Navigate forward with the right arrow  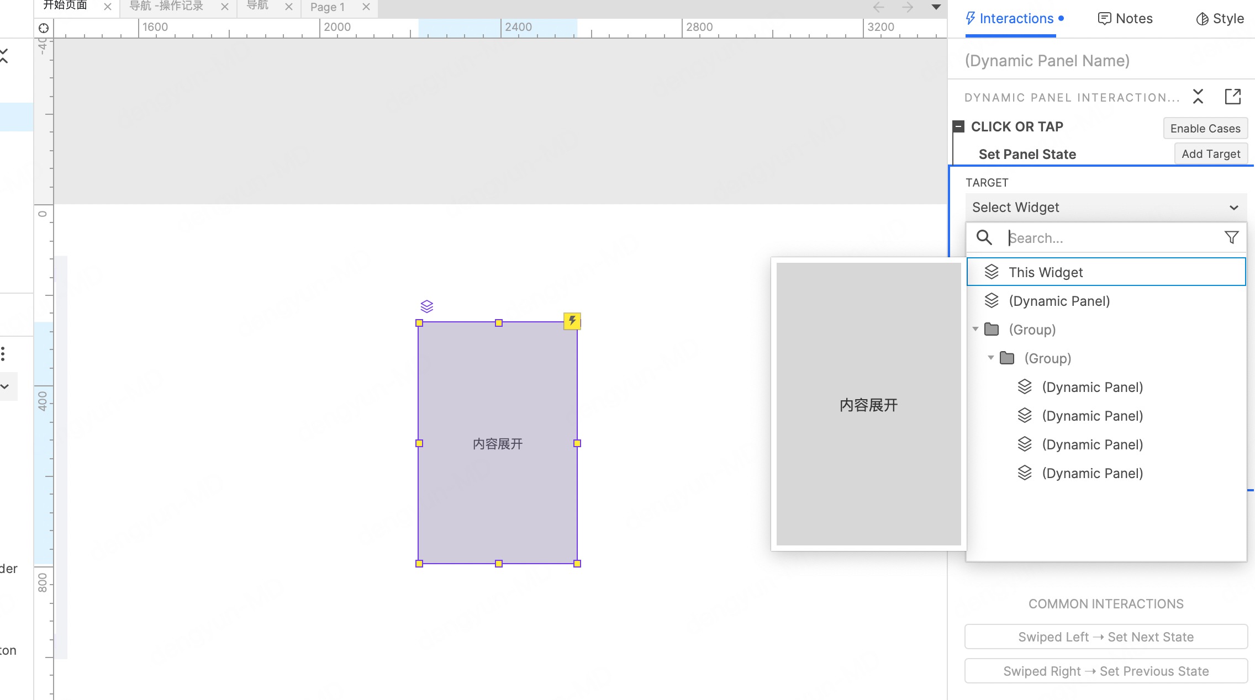(x=908, y=7)
